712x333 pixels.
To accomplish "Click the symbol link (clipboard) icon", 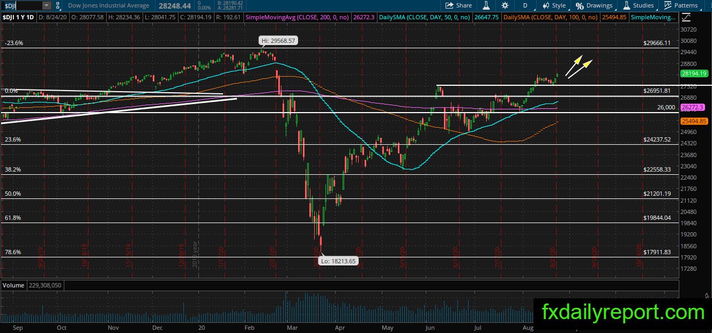I will 59,5.
